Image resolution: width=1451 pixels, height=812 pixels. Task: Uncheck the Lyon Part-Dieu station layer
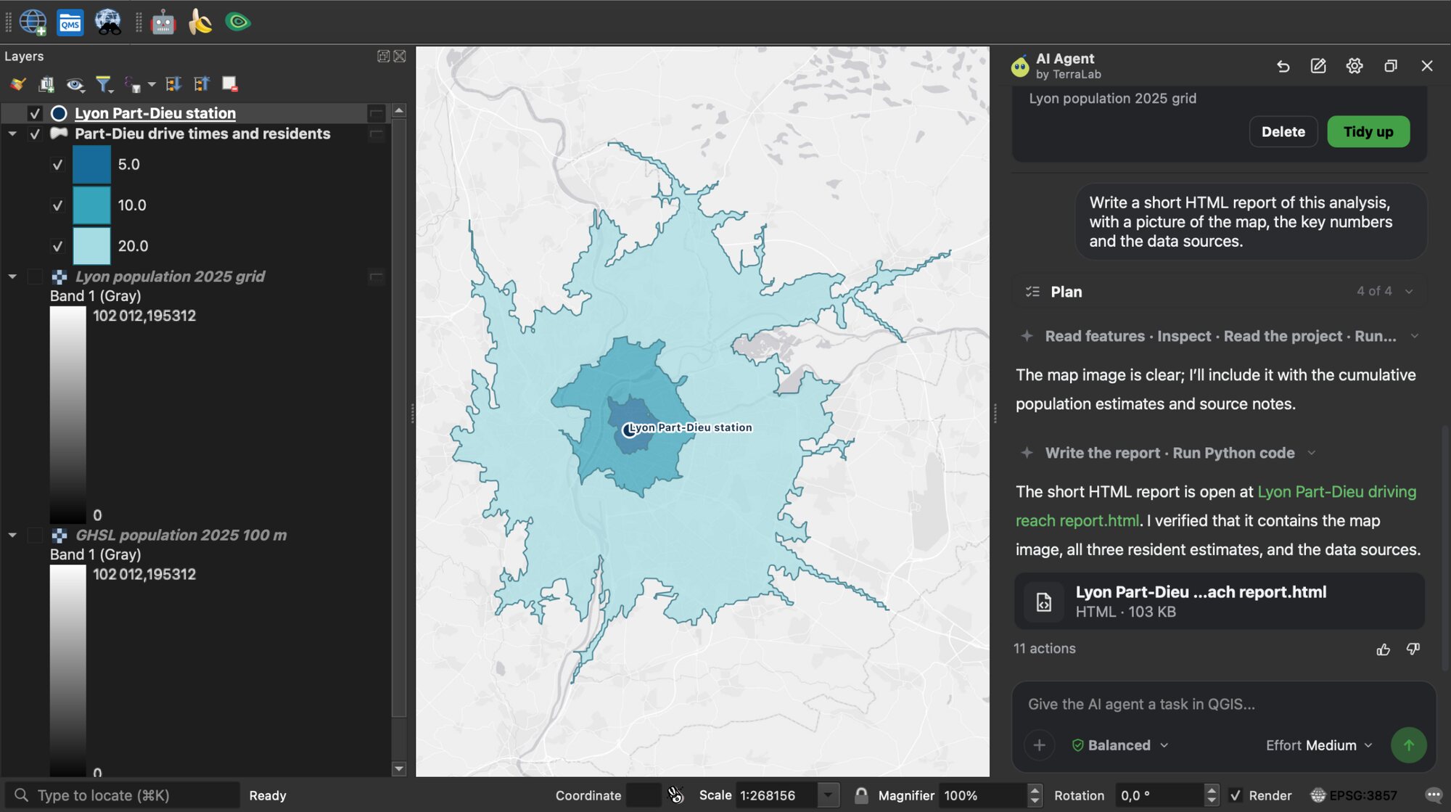[34, 113]
